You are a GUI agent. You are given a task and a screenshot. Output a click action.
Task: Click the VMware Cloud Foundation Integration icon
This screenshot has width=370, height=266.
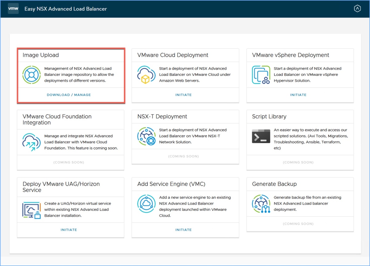[31, 142]
